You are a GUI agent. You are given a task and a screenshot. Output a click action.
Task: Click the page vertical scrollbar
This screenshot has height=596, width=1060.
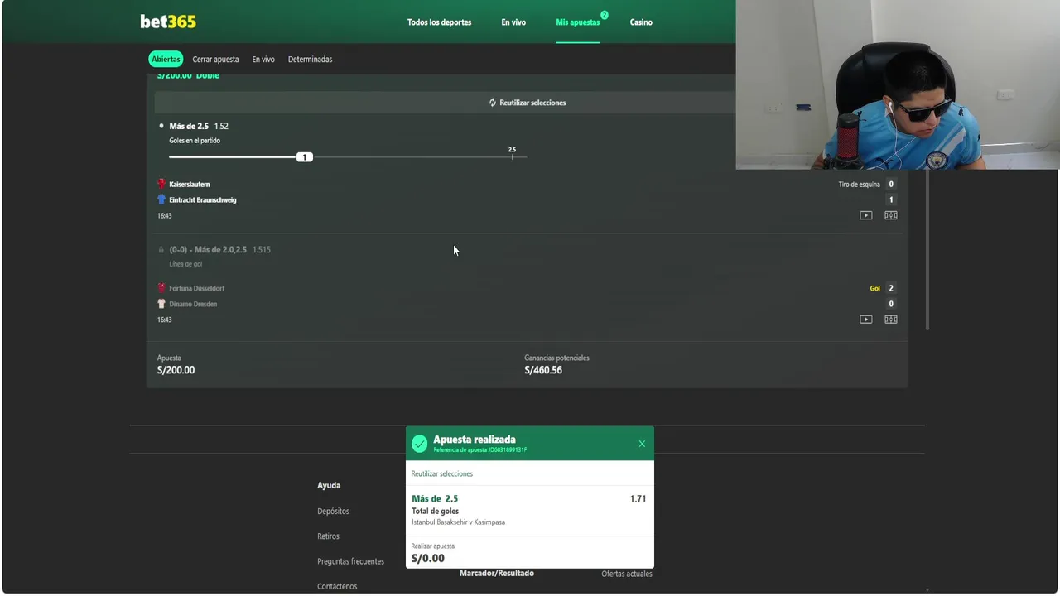[x=927, y=248]
